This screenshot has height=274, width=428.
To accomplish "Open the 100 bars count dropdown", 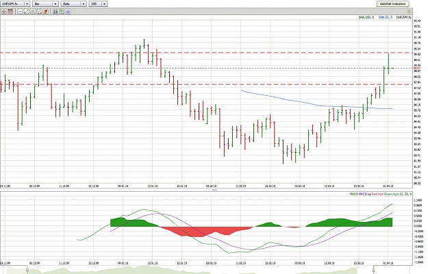I will pyautogui.click(x=98, y=4).
